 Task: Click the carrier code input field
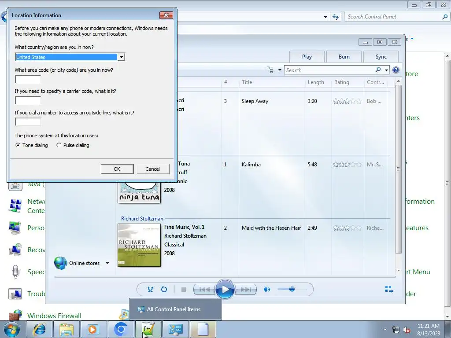28,100
